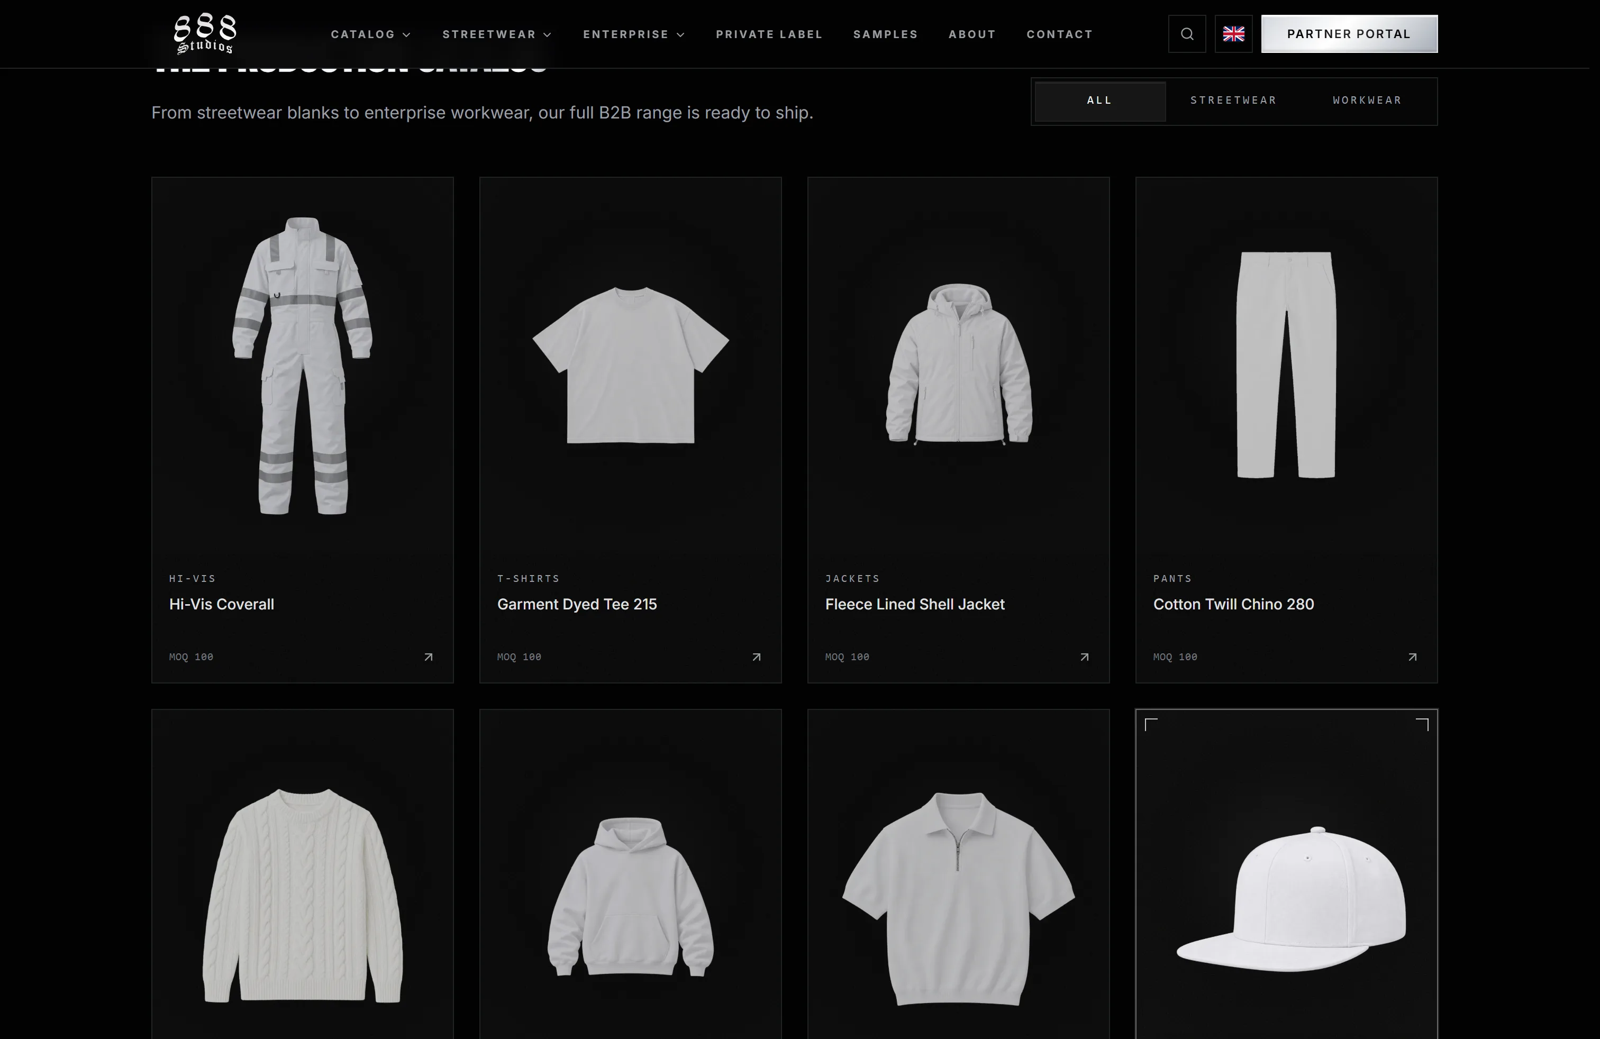Click the zip polo shirt image
Viewport: 1600px width, 1039px height.
coord(959,898)
